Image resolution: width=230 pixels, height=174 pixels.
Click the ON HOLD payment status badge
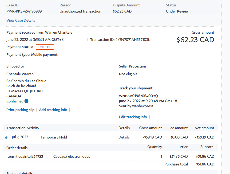pos(45,47)
